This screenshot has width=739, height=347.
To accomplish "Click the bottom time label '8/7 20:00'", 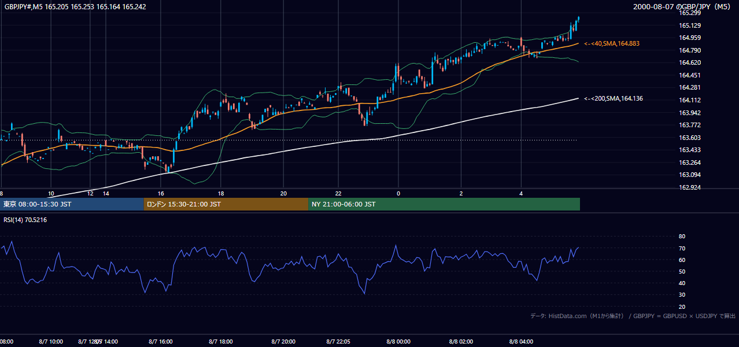I will point(283,341).
